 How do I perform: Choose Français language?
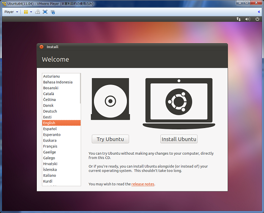61,146
